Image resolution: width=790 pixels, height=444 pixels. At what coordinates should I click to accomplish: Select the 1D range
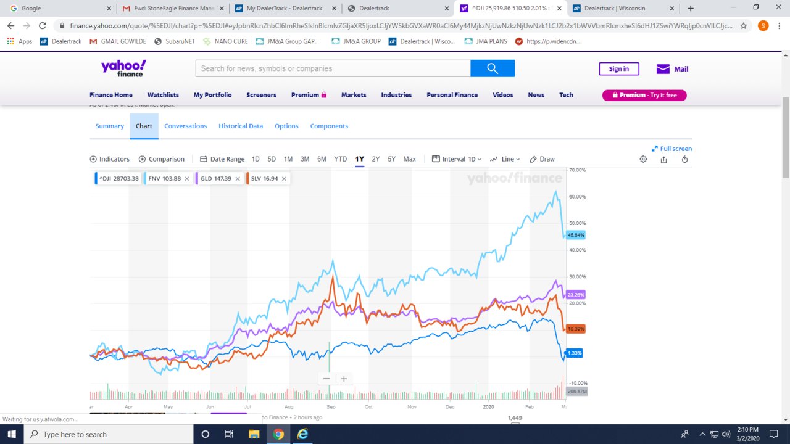[x=256, y=159]
